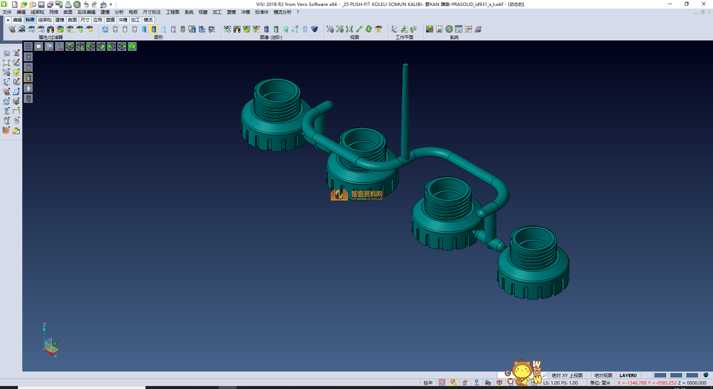Click 单位: 毫米 units label in status bar
Viewport: 713px width, 389px height.
[600, 383]
